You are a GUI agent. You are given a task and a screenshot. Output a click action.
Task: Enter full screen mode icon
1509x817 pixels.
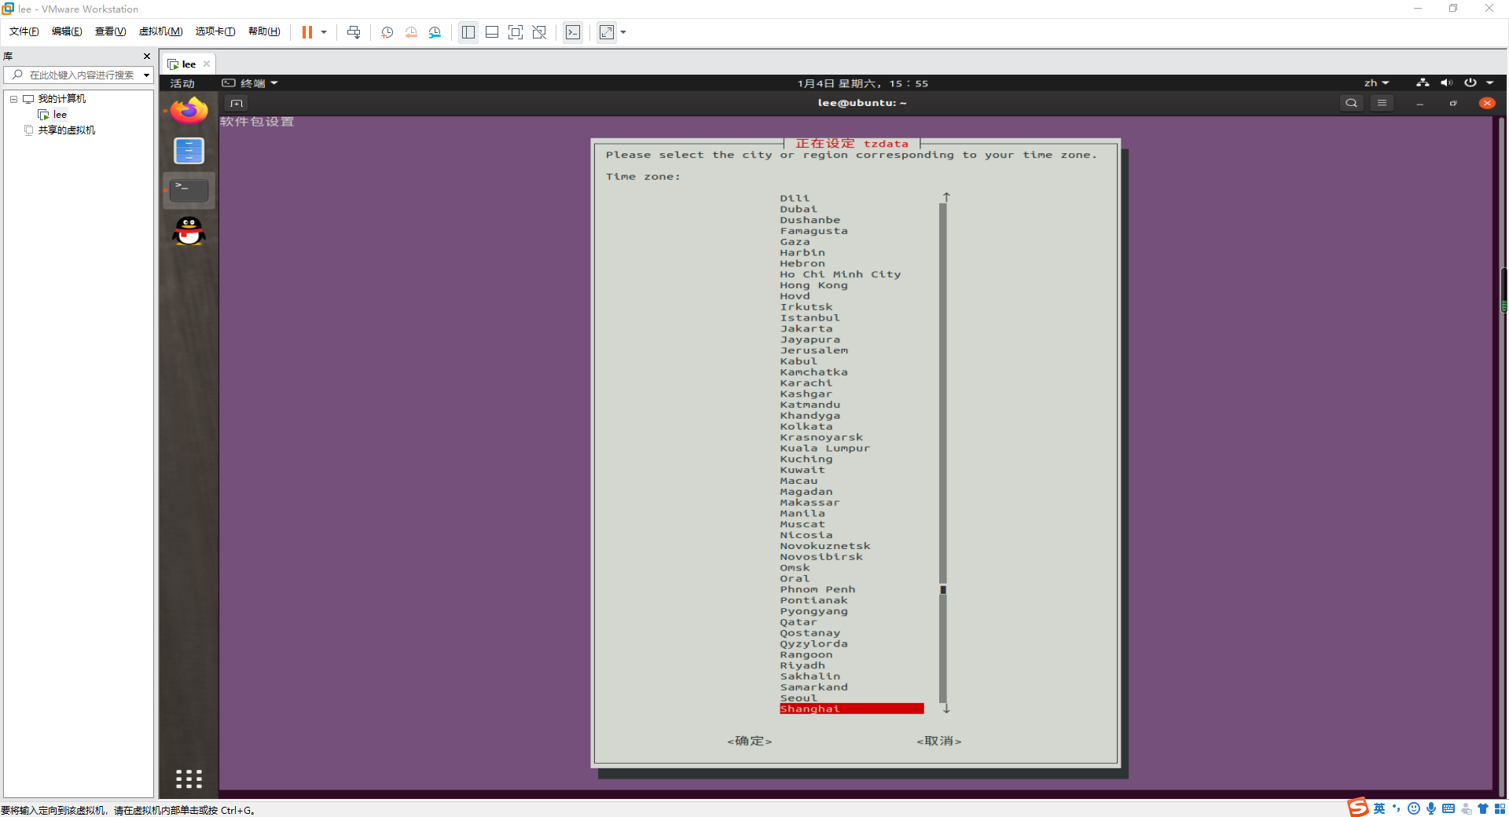[x=516, y=32]
